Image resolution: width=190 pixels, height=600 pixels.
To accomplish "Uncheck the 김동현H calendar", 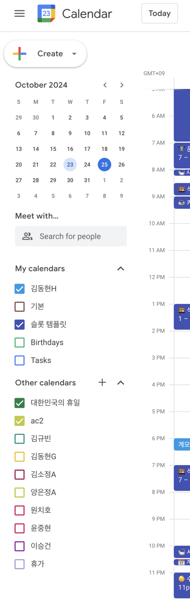I will click(x=20, y=289).
